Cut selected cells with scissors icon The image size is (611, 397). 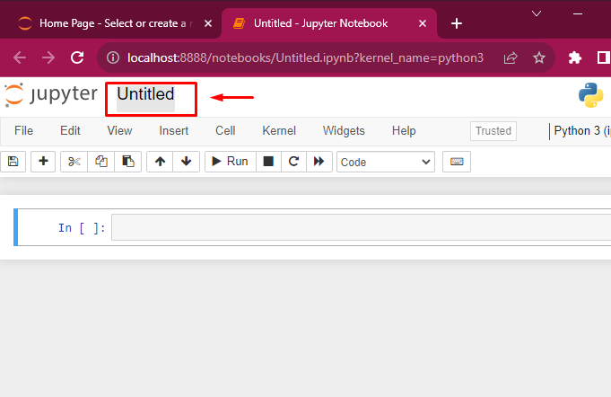coord(74,162)
